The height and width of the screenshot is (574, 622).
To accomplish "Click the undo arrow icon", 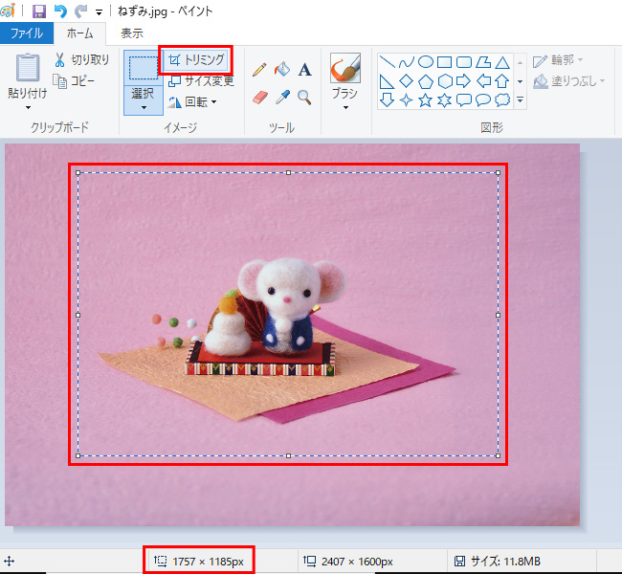I will click(61, 11).
